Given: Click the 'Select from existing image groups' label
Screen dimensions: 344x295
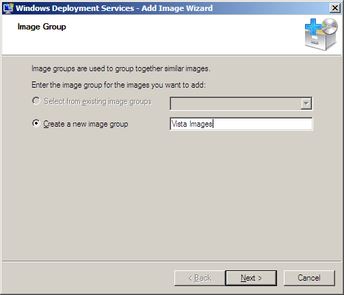Looking at the screenshot, I should tap(98, 101).
